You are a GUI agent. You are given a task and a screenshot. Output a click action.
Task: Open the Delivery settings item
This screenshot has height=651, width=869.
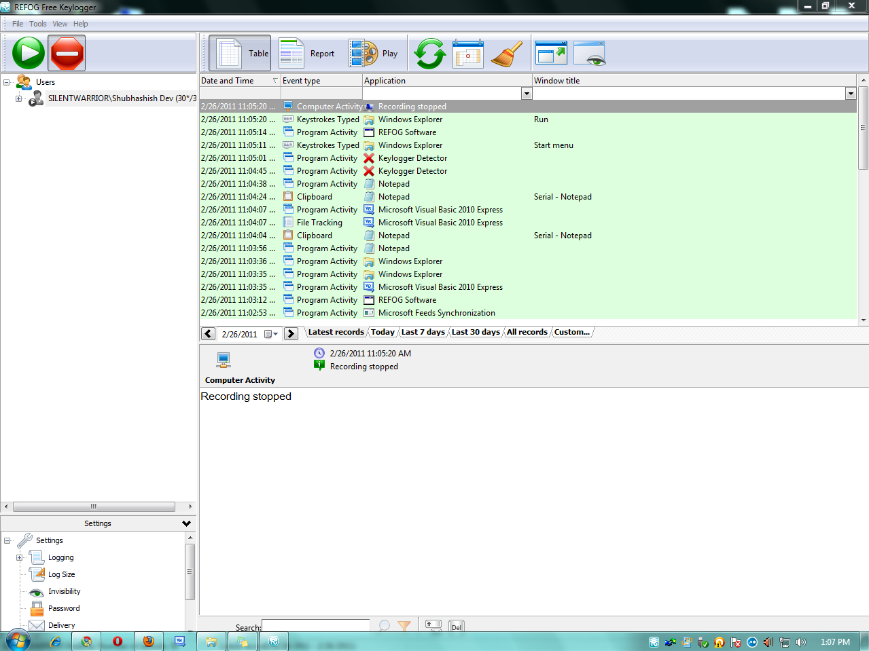click(x=61, y=625)
